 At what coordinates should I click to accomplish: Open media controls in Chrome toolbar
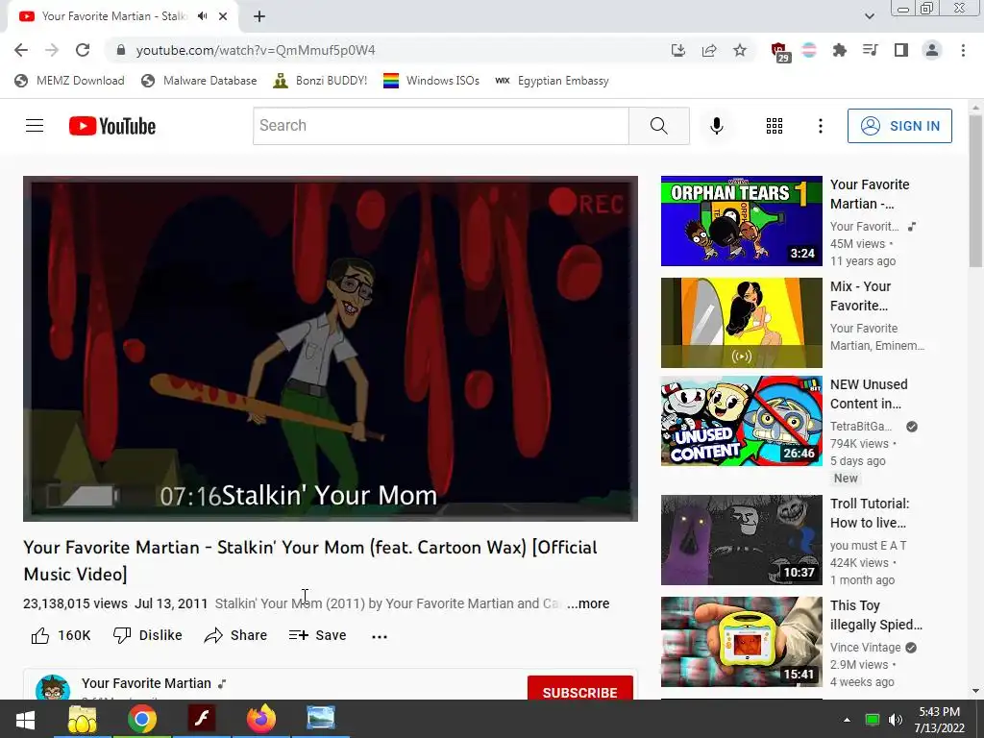pyautogui.click(x=871, y=50)
